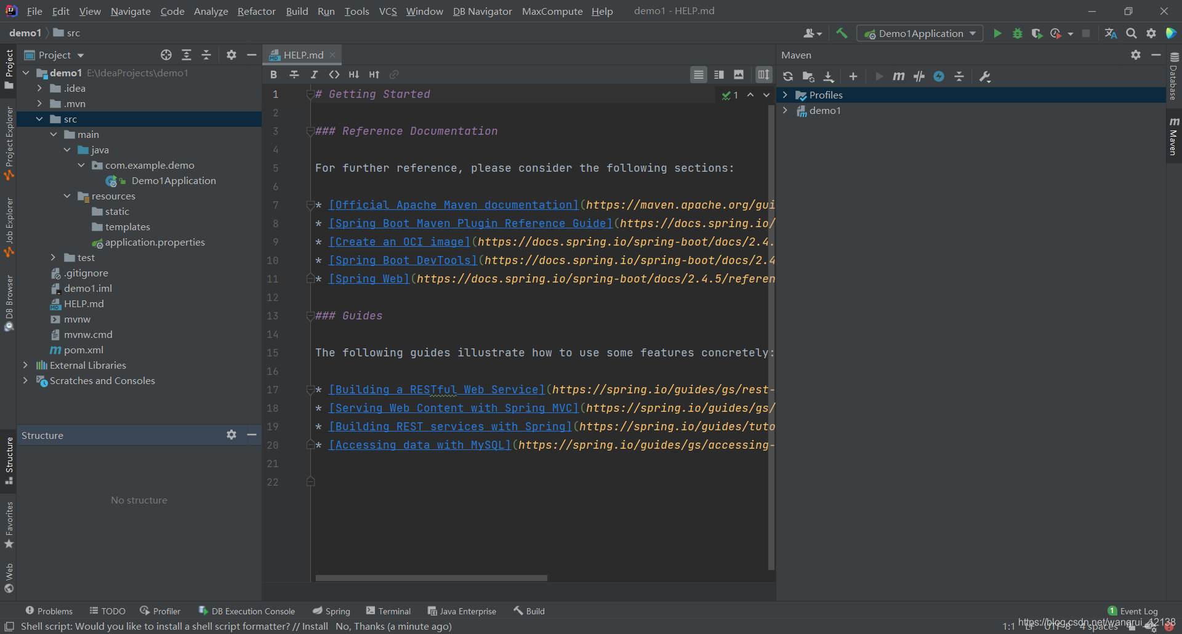Open the Terminal tool window tab
This screenshot has height=634, width=1182.
(x=388, y=611)
